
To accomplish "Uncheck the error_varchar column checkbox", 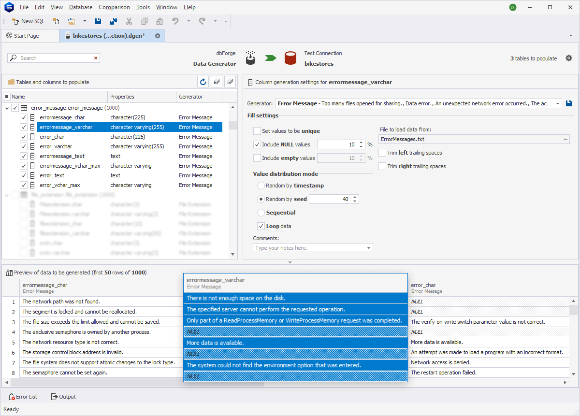I will 23,146.
